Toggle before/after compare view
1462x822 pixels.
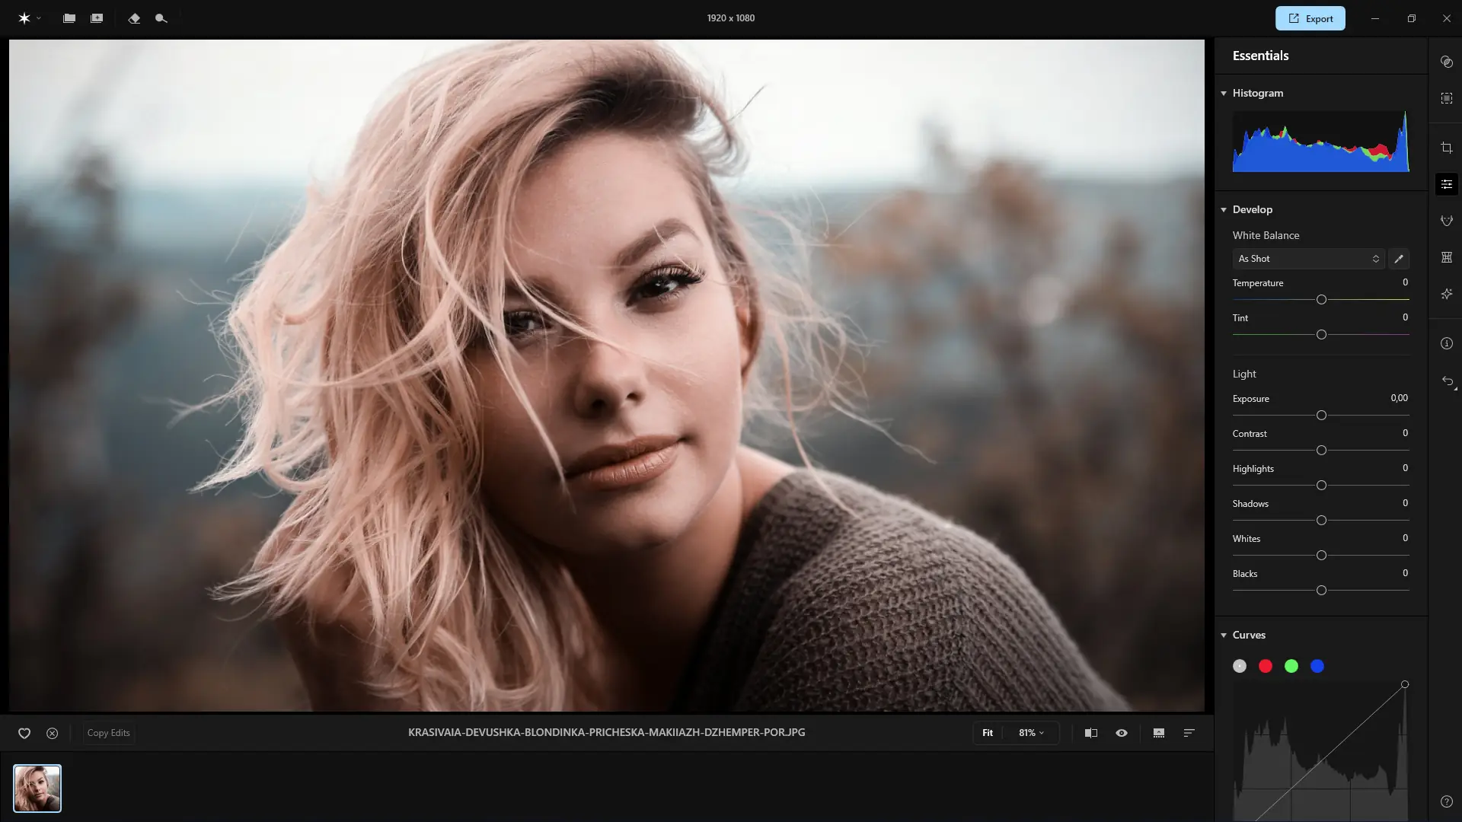pos(1091,733)
